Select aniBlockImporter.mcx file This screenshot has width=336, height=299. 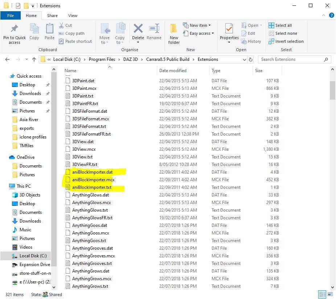pos(93,180)
